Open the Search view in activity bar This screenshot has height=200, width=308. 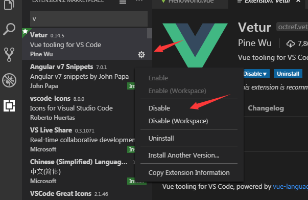9,29
